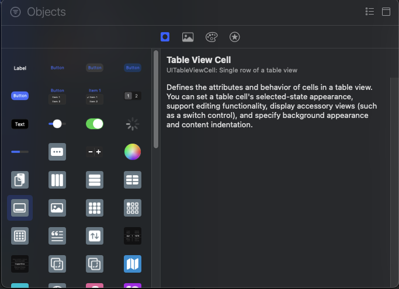Open the Media images library tab
Image resolution: width=399 pixels, height=289 pixels.
188,37
